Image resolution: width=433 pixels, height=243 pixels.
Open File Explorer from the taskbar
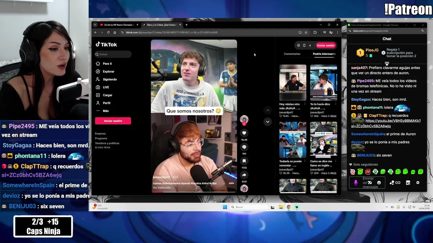[281, 207]
